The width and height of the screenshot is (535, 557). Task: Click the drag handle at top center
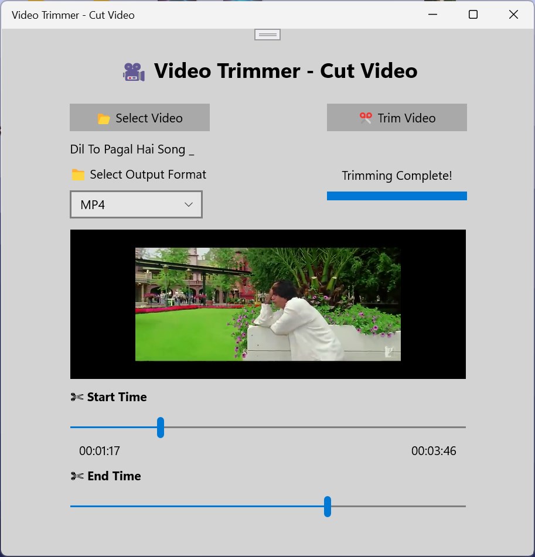(x=267, y=35)
